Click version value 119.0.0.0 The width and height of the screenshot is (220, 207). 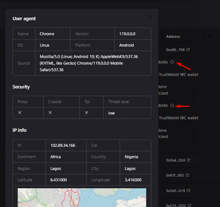click(x=127, y=34)
